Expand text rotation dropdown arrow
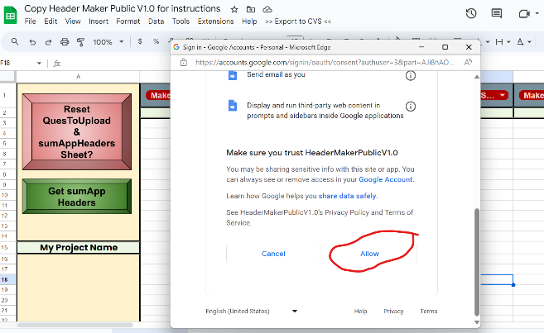The height and width of the screenshot is (333, 544). tap(529, 42)
